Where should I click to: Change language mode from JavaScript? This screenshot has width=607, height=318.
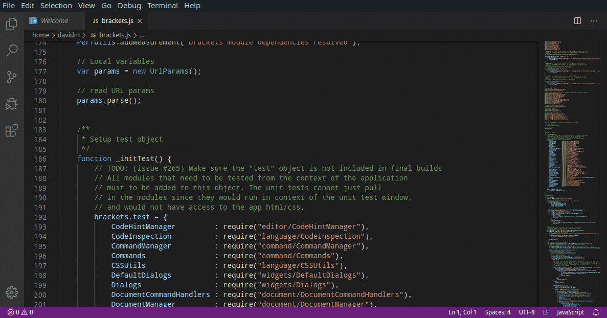[570, 312]
